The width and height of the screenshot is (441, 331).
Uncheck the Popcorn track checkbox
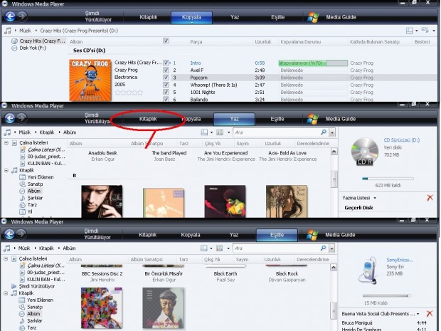tap(166, 78)
